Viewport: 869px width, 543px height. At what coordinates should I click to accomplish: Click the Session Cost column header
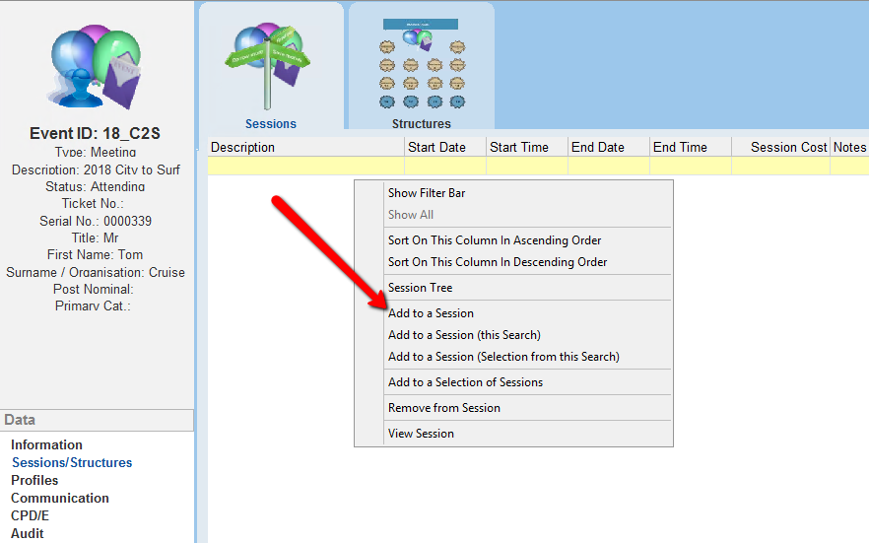(787, 148)
